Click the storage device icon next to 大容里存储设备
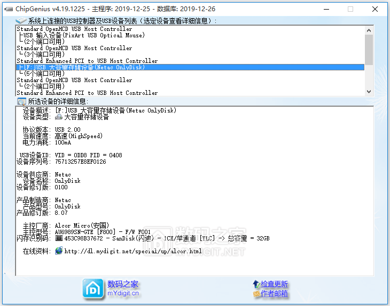Screen dimensions: 390x306 59,117
